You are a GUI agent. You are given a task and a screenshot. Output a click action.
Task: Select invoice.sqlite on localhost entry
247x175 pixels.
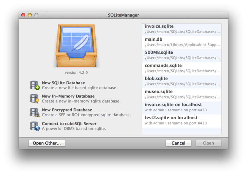tap(182, 108)
